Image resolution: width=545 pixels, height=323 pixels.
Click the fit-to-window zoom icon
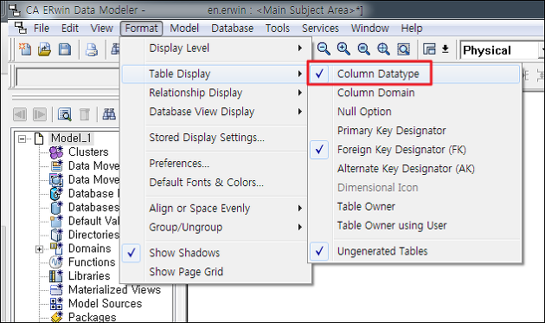pyautogui.click(x=403, y=49)
